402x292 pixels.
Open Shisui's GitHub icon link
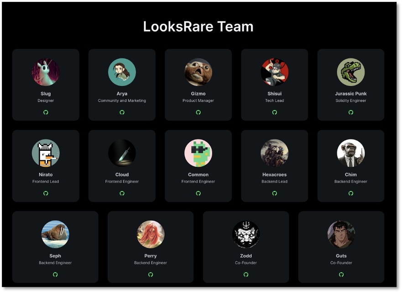(275, 112)
